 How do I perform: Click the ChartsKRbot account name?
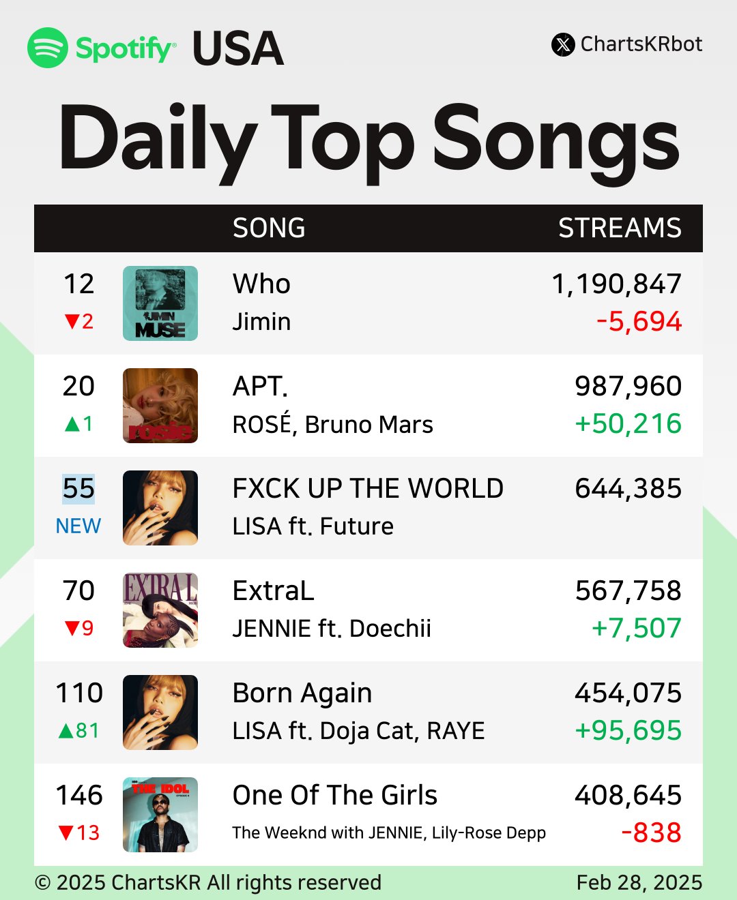click(x=641, y=44)
